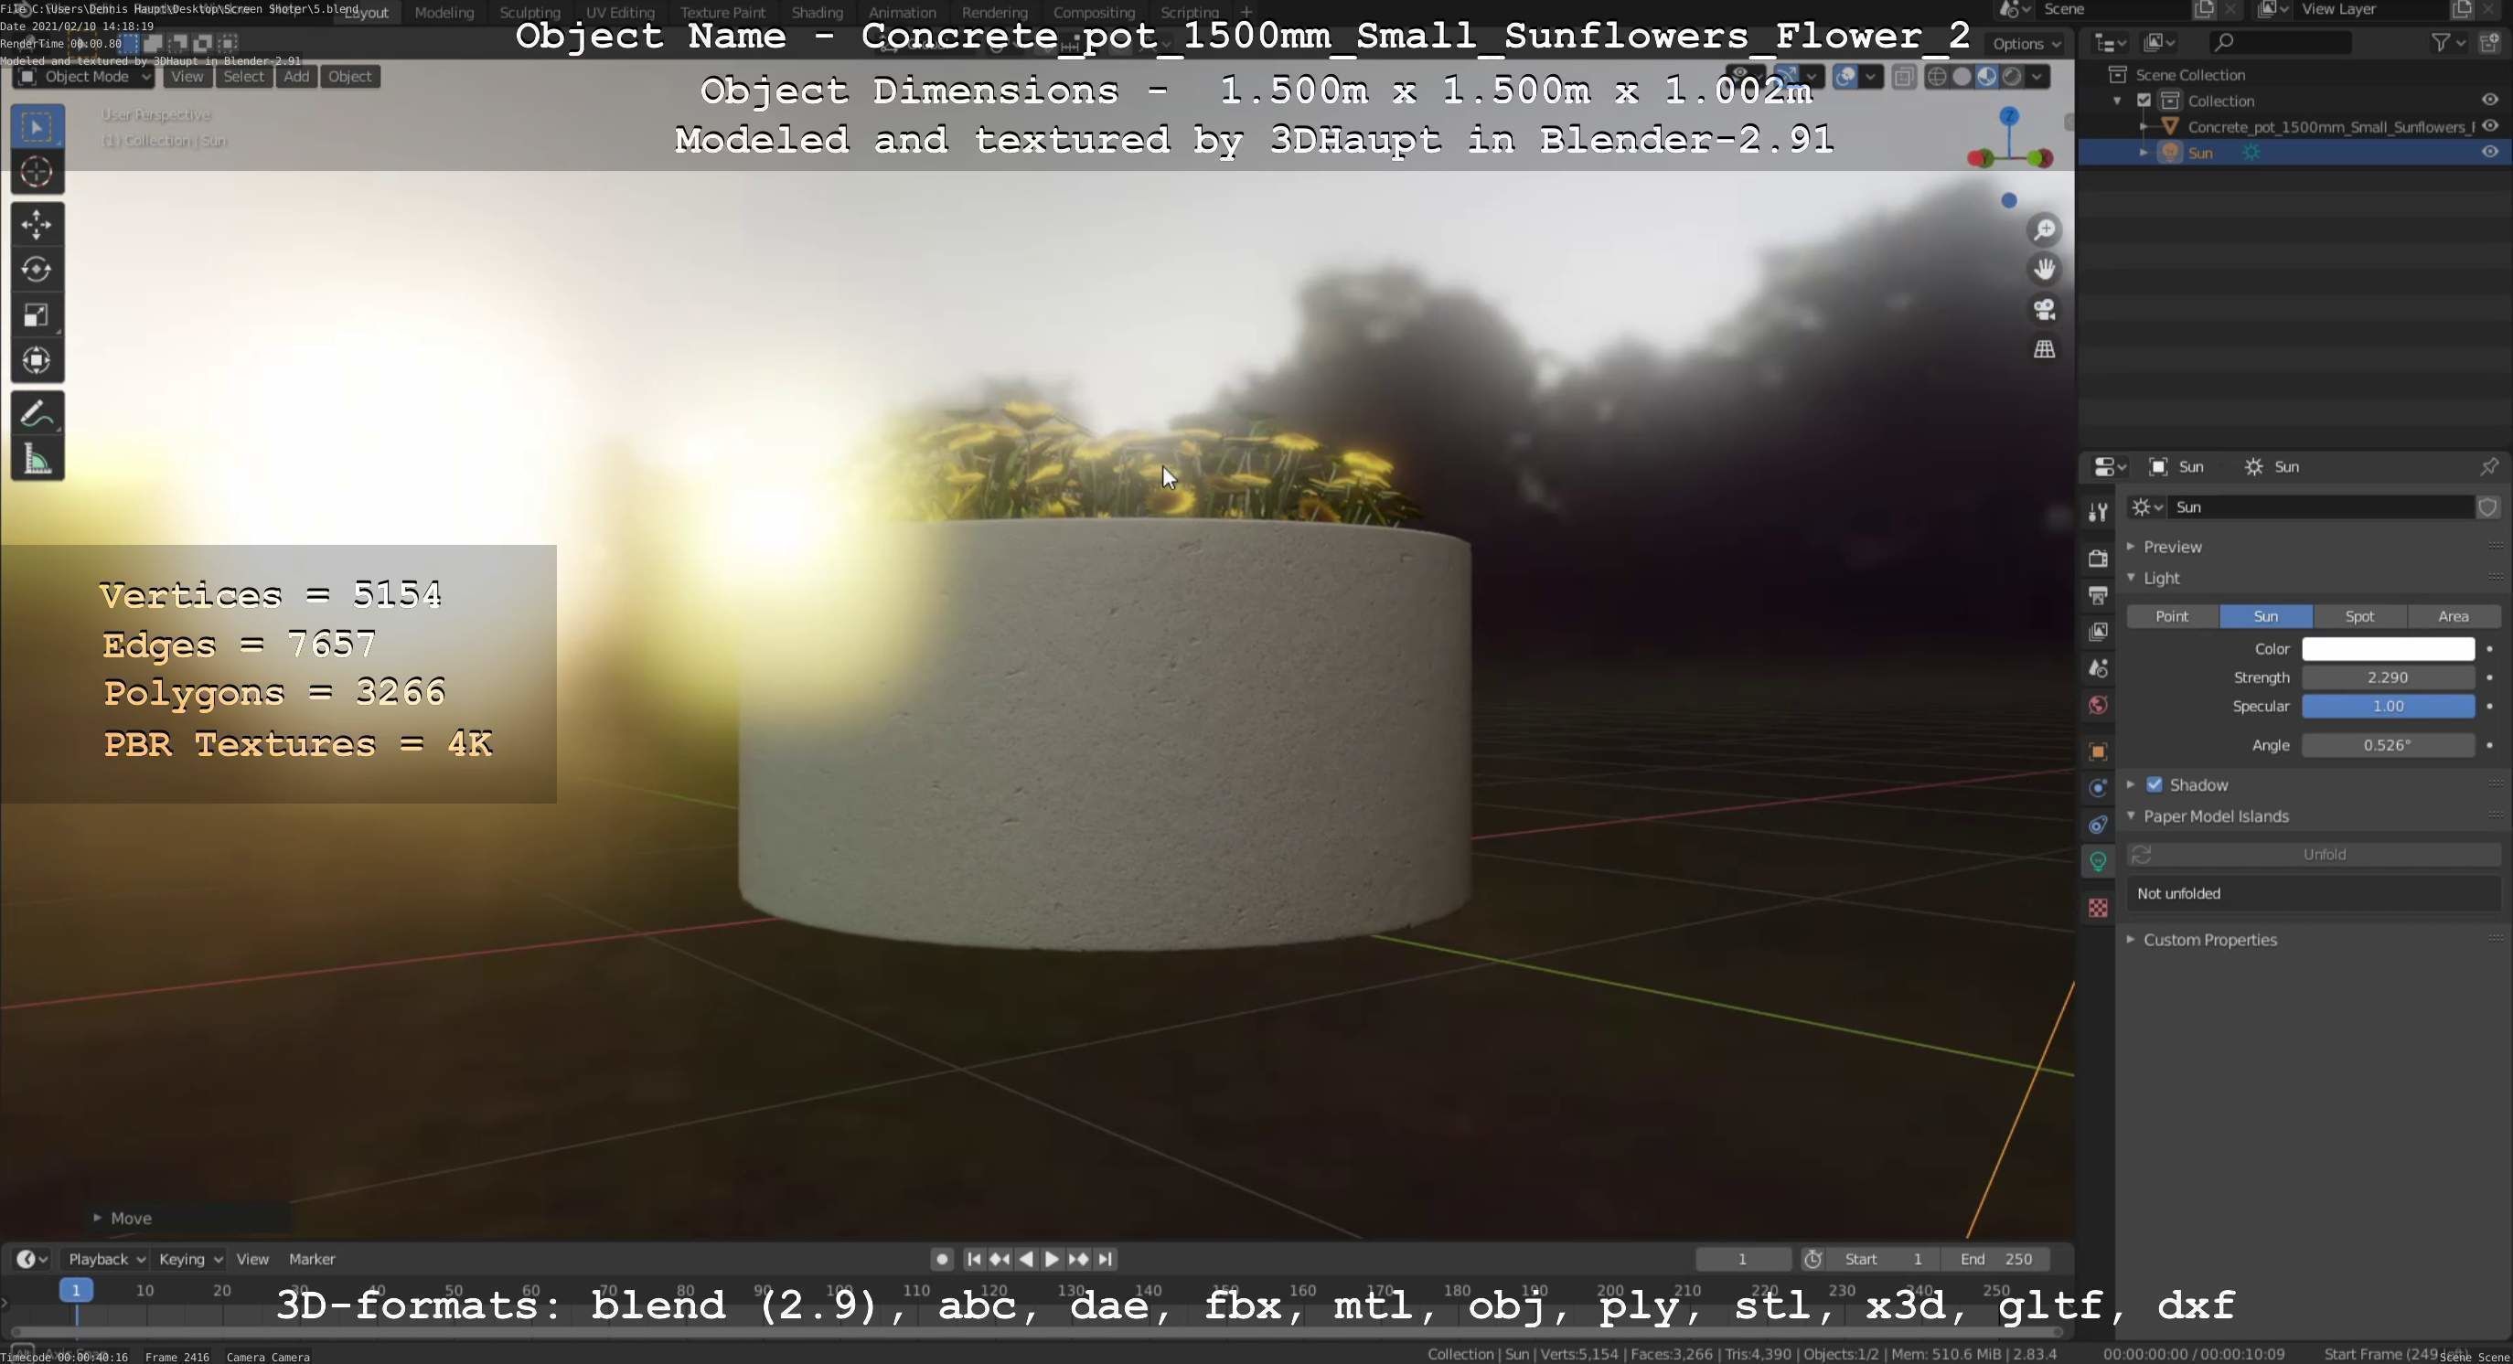Click the play animation button
This screenshot has width=2513, height=1364.
click(1052, 1260)
